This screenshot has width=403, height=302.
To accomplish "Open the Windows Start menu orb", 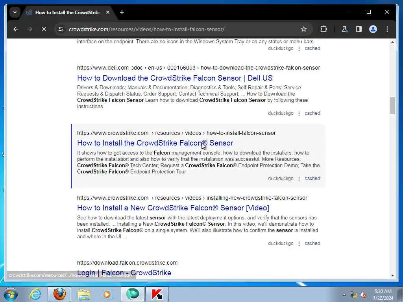I will (x=11, y=294).
